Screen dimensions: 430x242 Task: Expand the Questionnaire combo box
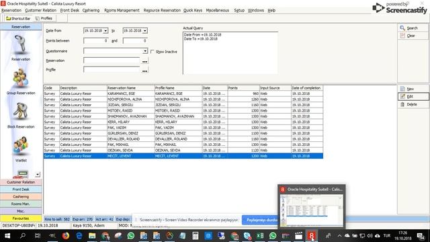(145, 51)
